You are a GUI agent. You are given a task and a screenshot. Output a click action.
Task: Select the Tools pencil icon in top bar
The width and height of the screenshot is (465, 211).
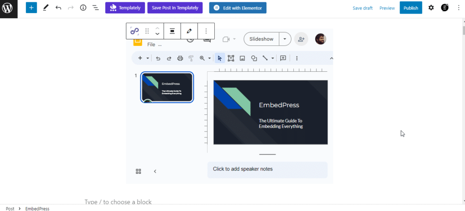[x=45, y=8]
